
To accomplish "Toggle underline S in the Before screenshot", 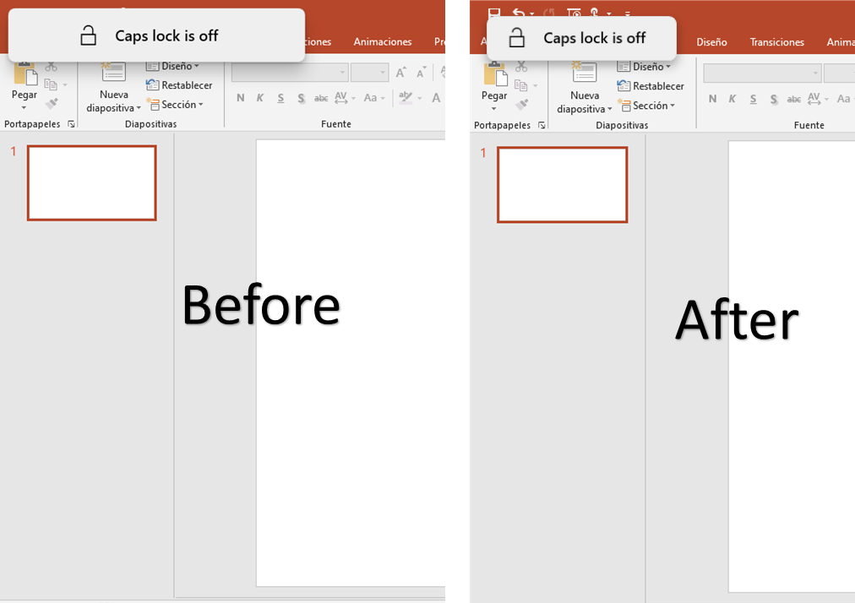I will (x=280, y=98).
